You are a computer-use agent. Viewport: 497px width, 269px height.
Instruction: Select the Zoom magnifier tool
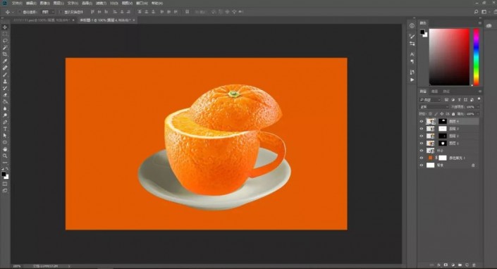point(5,156)
